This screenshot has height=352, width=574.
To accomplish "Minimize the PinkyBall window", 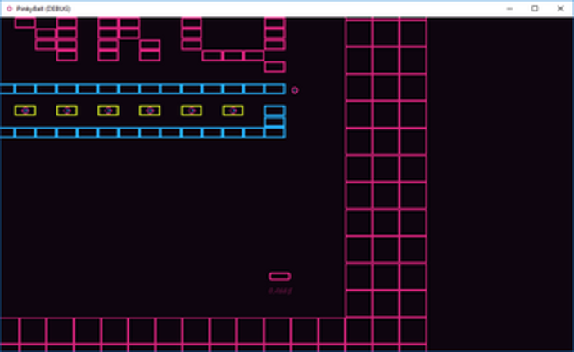I will click(509, 8).
